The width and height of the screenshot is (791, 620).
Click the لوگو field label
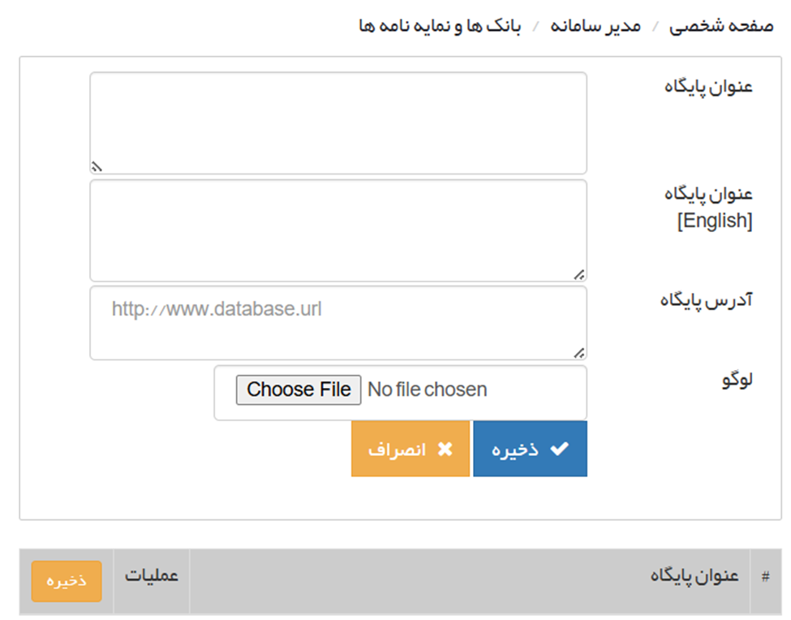(x=737, y=380)
